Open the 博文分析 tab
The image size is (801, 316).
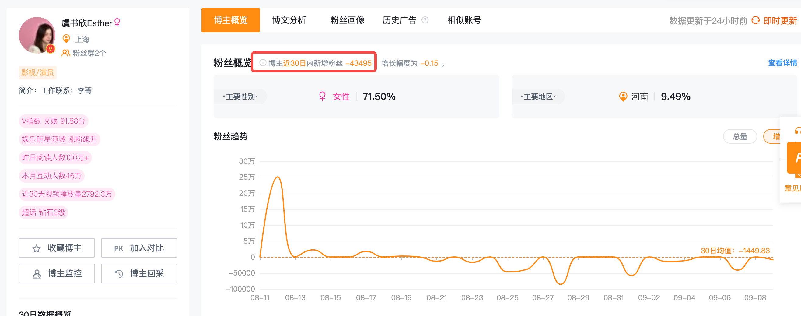click(289, 20)
